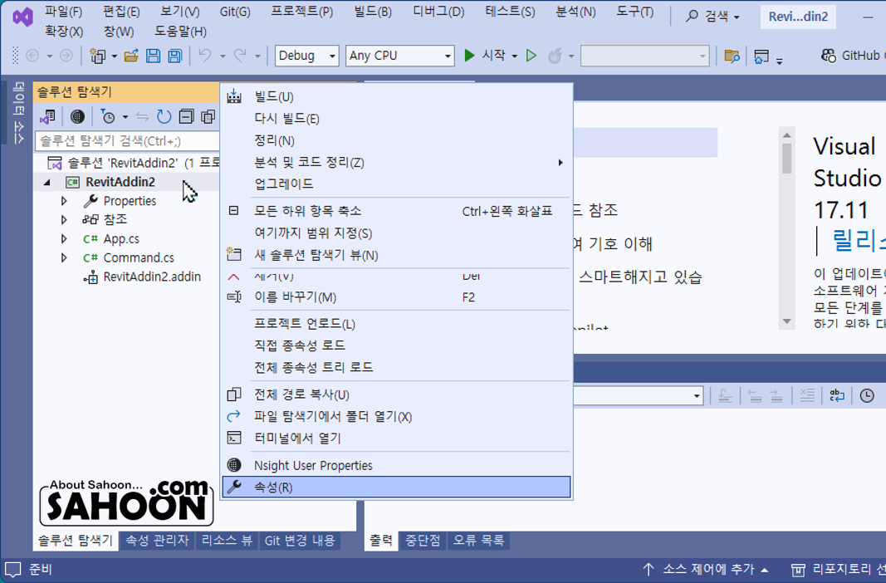This screenshot has height=583, width=886.
Task: Expand the Properties tree node arrow
Action: [x=64, y=200]
